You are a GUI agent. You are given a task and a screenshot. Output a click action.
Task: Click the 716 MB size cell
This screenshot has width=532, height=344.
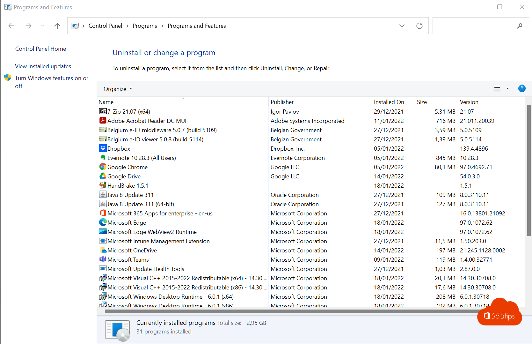point(446,121)
